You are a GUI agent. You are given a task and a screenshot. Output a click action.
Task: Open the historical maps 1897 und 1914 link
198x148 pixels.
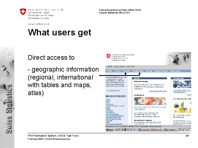150,108
